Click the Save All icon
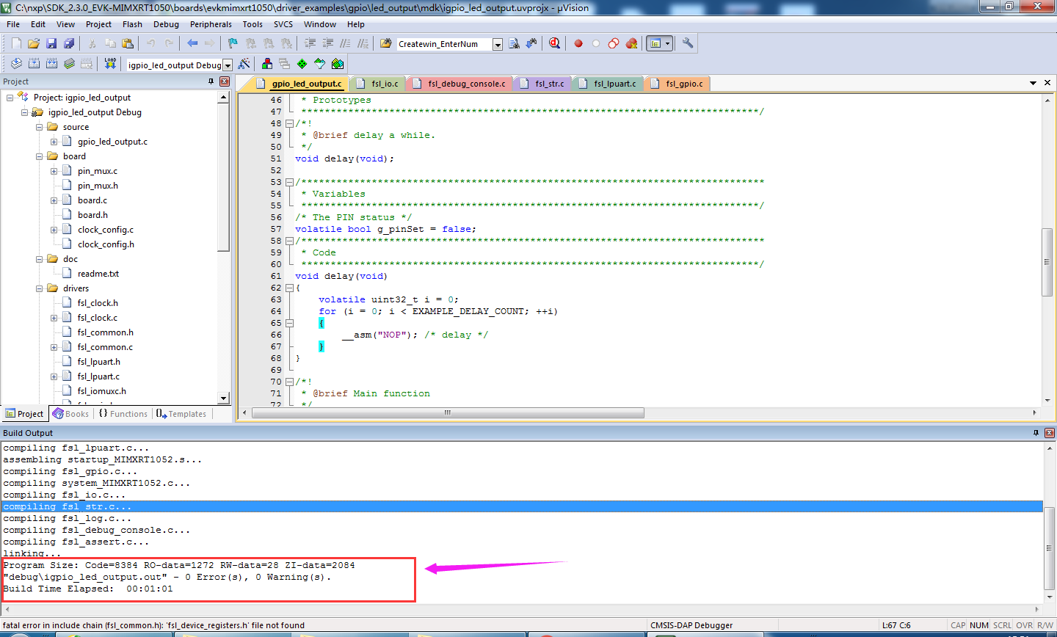 [x=69, y=44]
